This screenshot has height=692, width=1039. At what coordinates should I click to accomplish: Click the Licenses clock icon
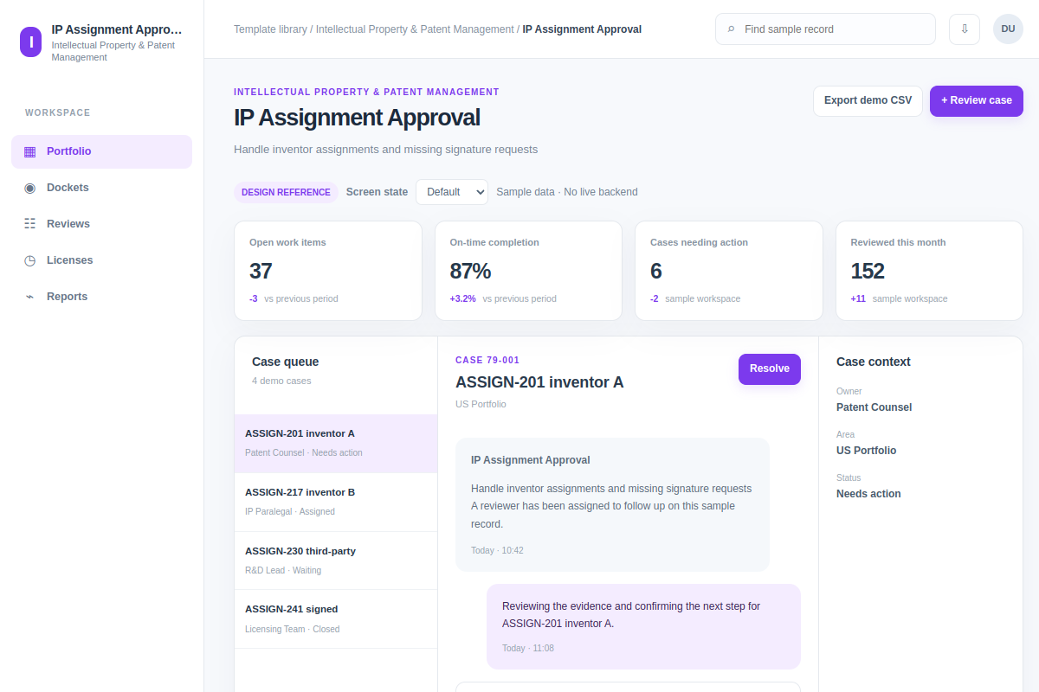pyautogui.click(x=30, y=260)
